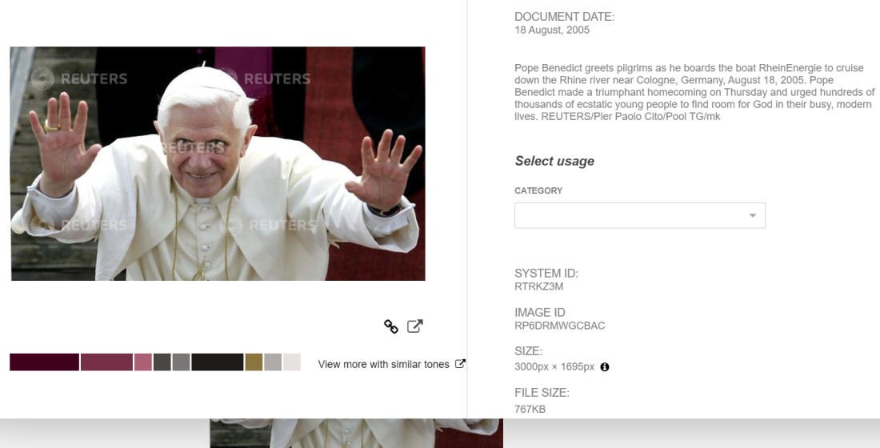Click the image ID RP6DRMWGCBAC
This screenshot has width=880, height=448.
559,326
